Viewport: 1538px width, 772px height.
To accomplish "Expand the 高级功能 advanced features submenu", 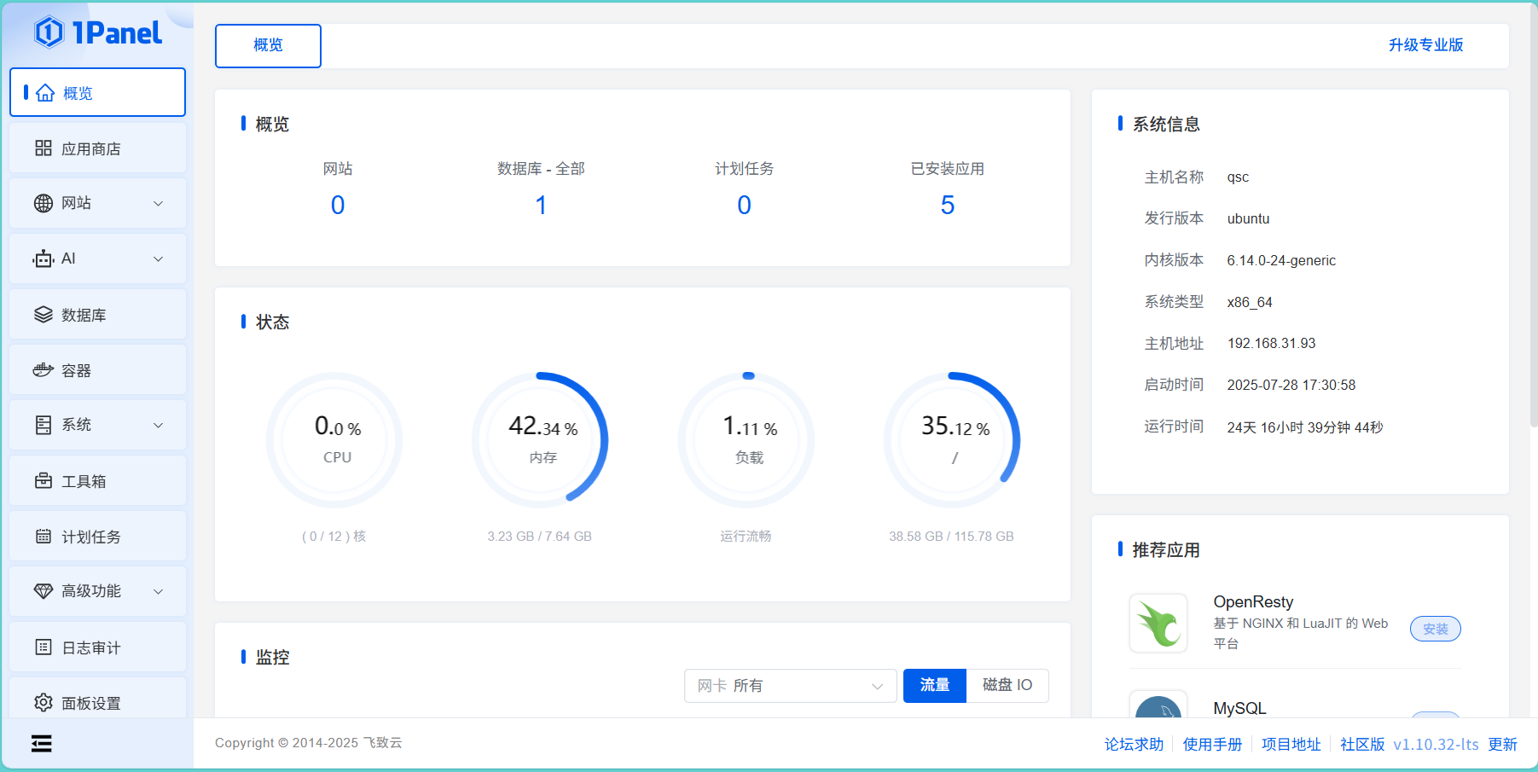I will (x=158, y=591).
